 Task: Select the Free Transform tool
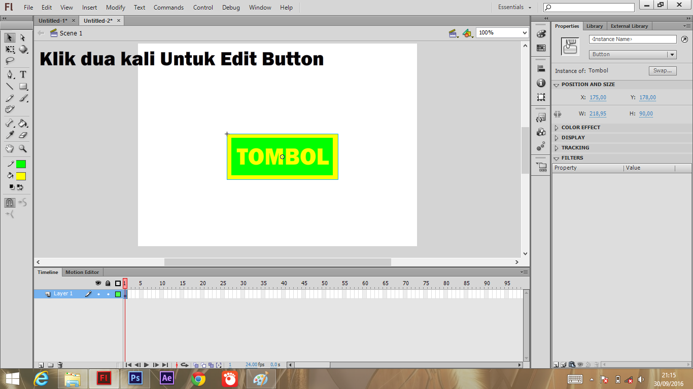(9, 50)
